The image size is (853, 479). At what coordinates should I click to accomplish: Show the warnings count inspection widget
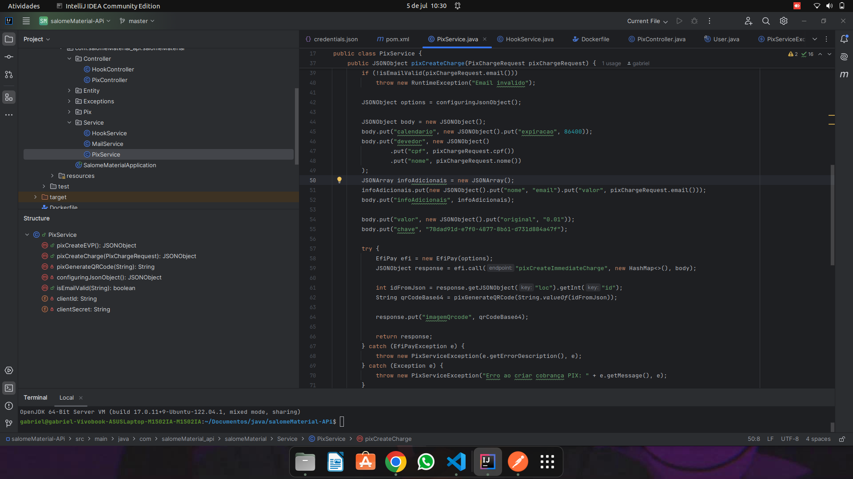pos(793,54)
